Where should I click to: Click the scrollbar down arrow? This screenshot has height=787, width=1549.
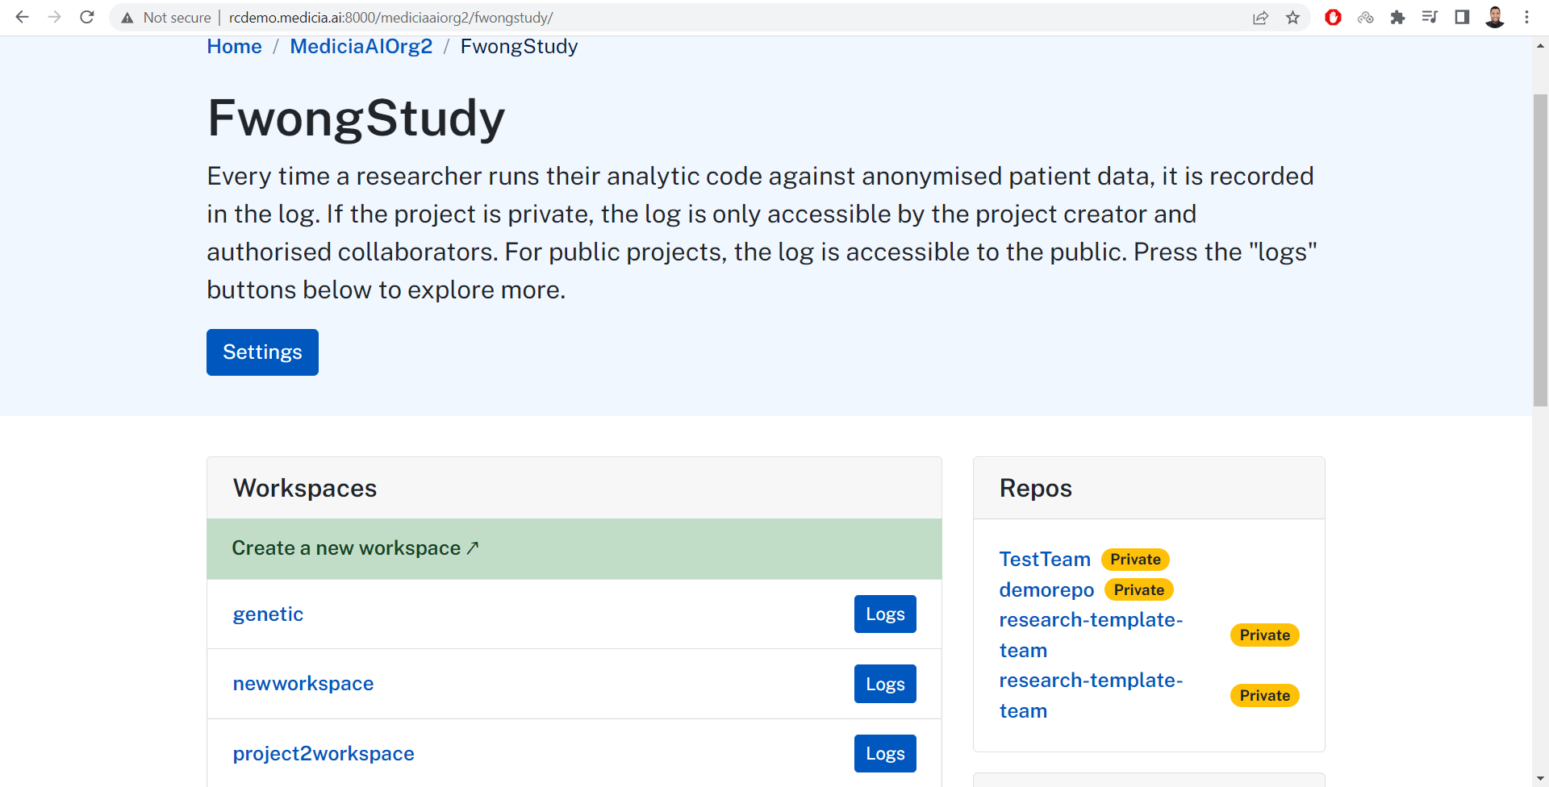(1540, 779)
